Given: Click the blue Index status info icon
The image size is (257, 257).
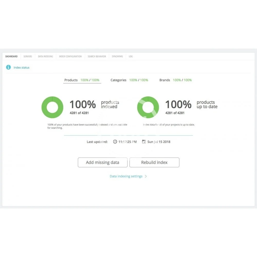Looking at the screenshot, I should coord(8,67).
